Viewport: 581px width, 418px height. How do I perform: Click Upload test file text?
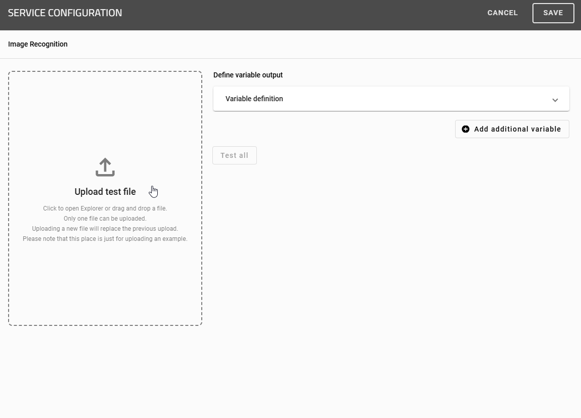tap(105, 191)
